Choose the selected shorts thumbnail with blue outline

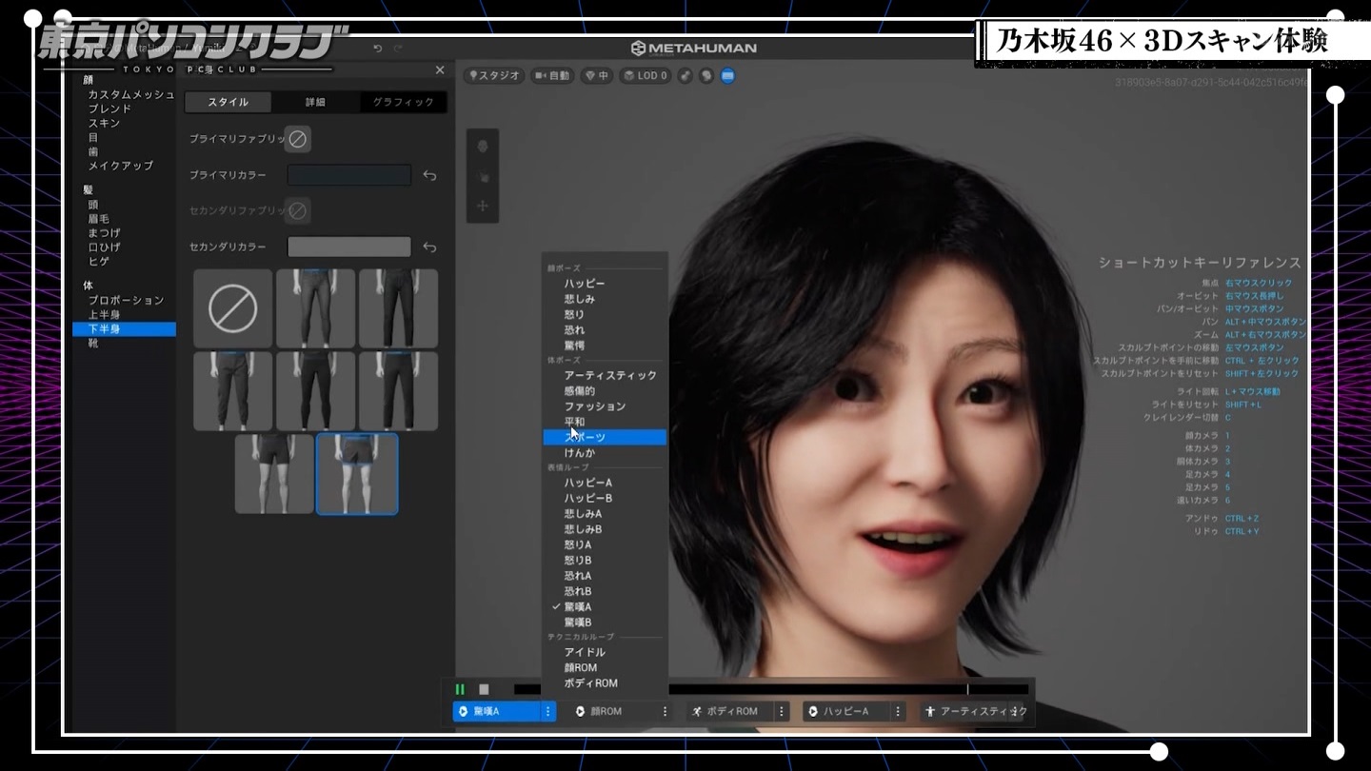(357, 474)
